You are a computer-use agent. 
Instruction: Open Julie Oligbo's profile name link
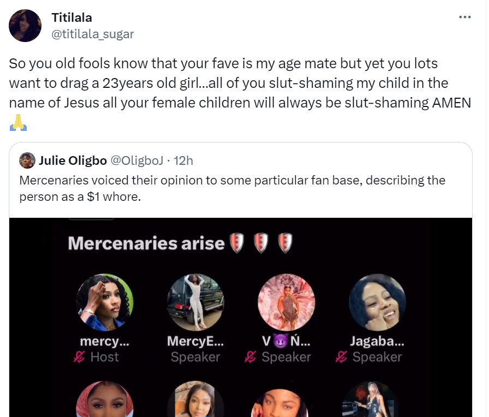[73, 160]
